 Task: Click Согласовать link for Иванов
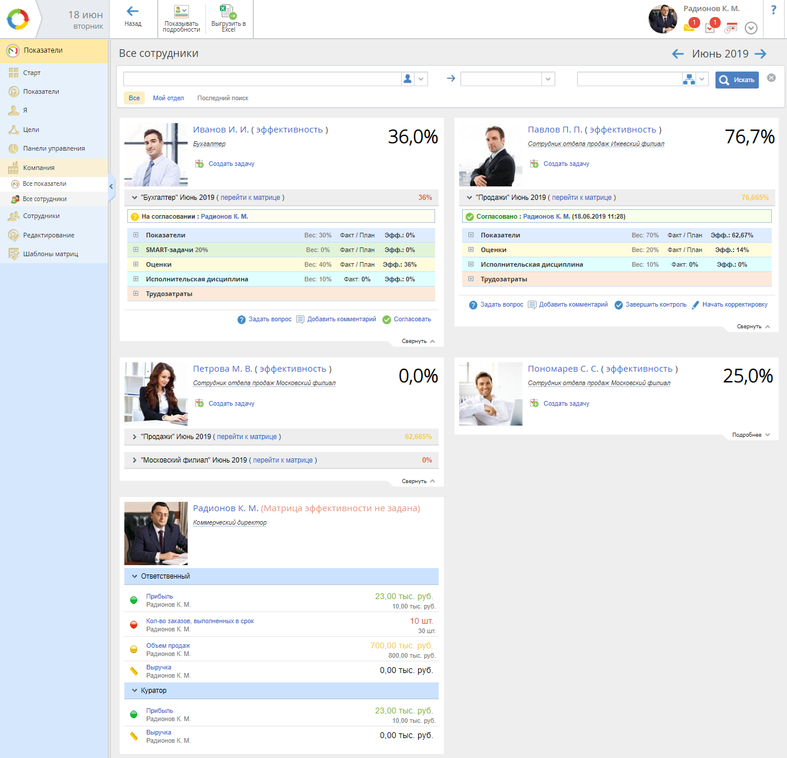[x=412, y=319]
